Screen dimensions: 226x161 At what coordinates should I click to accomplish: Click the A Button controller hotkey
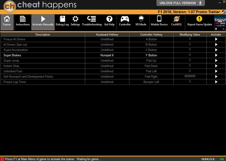(x=151, y=39)
